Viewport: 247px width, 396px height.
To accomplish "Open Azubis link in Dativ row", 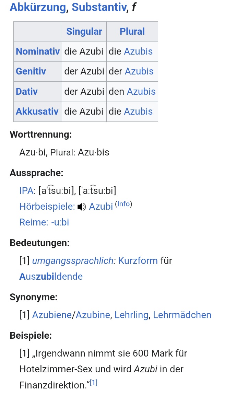I will click(141, 92).
